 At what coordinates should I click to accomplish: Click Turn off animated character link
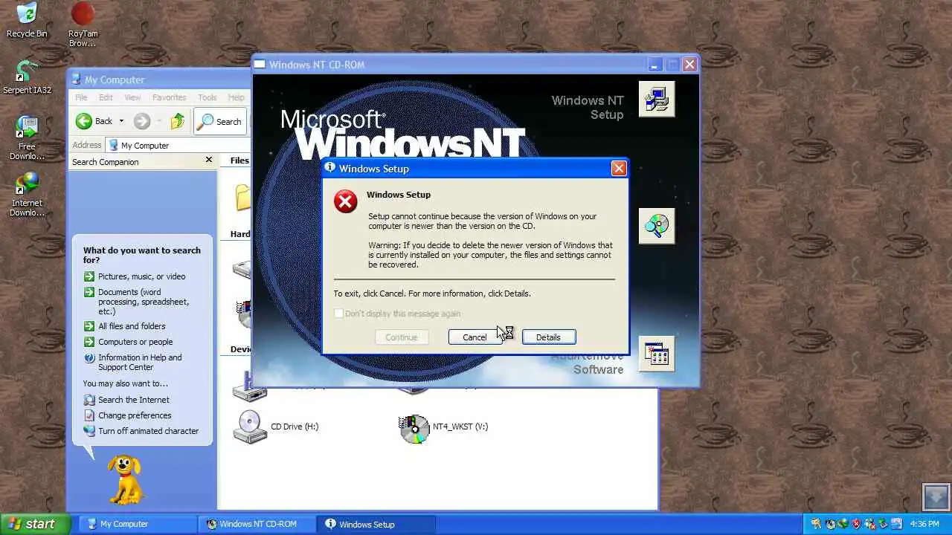point(149,431)
